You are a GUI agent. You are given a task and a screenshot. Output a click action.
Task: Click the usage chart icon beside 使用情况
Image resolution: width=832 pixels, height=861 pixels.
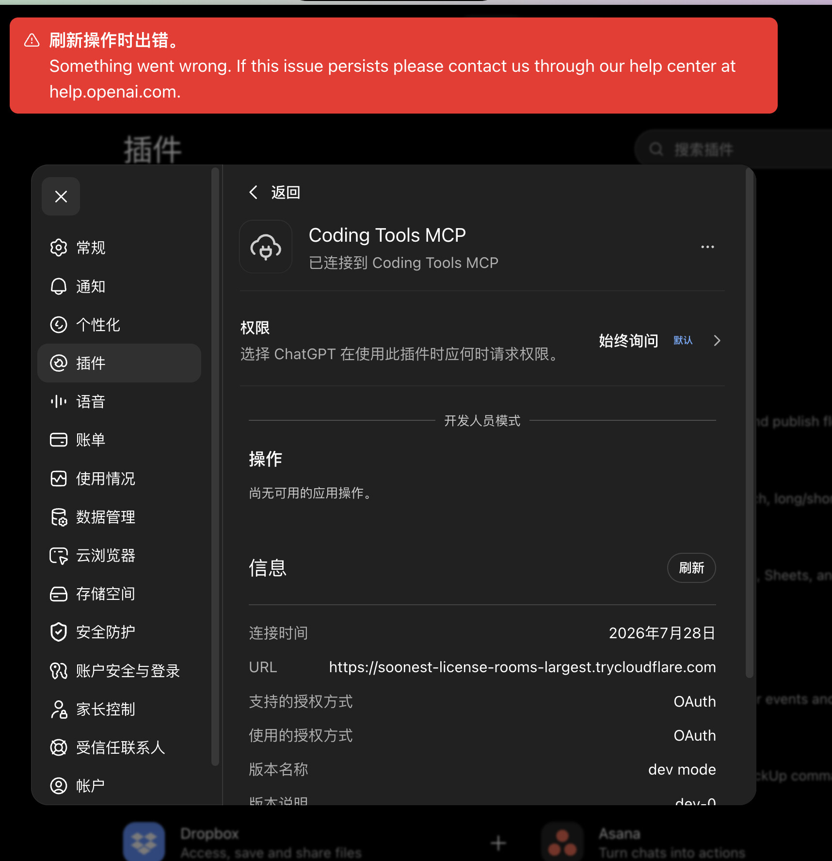click(59, 479)
